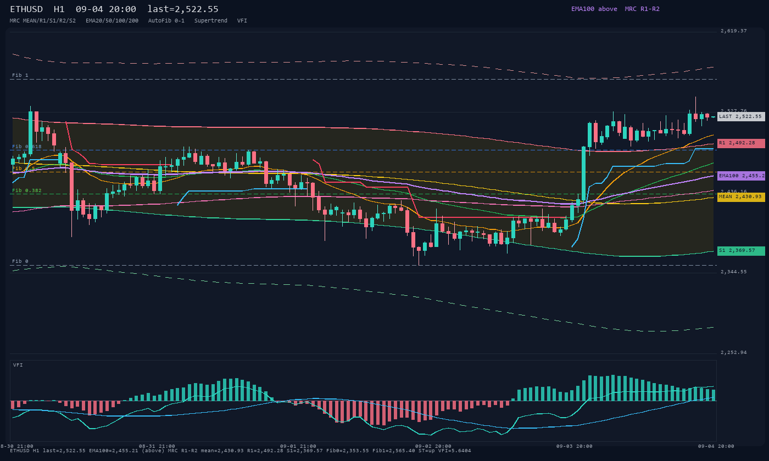Click the 08-31 21:00 time axis label

pos(157,446)
